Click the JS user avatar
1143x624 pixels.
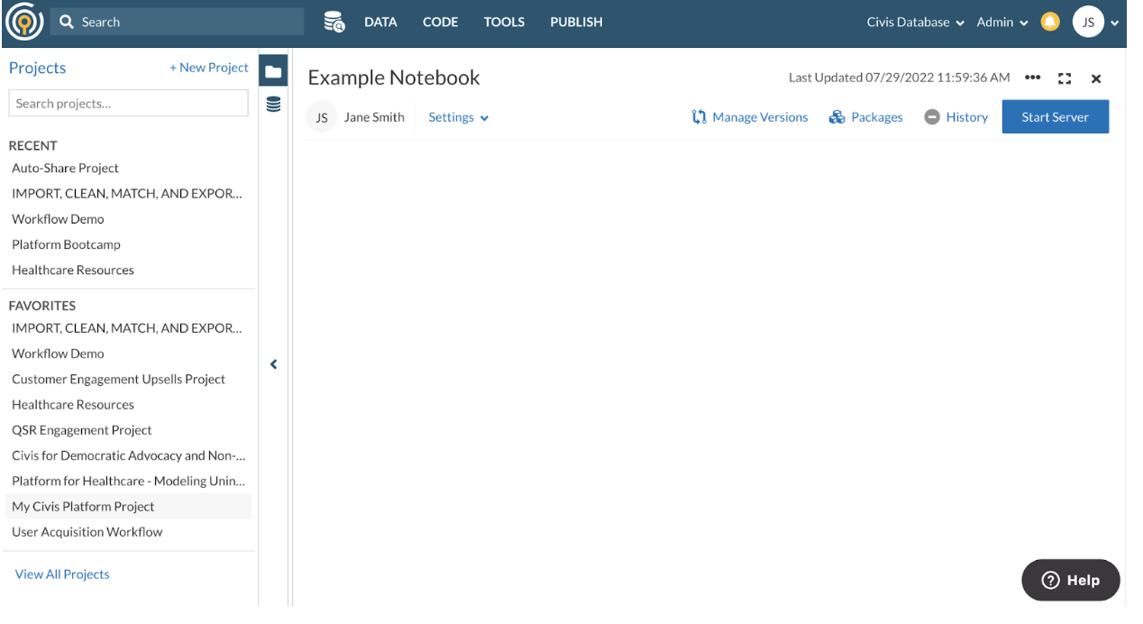coord(1088,23)
